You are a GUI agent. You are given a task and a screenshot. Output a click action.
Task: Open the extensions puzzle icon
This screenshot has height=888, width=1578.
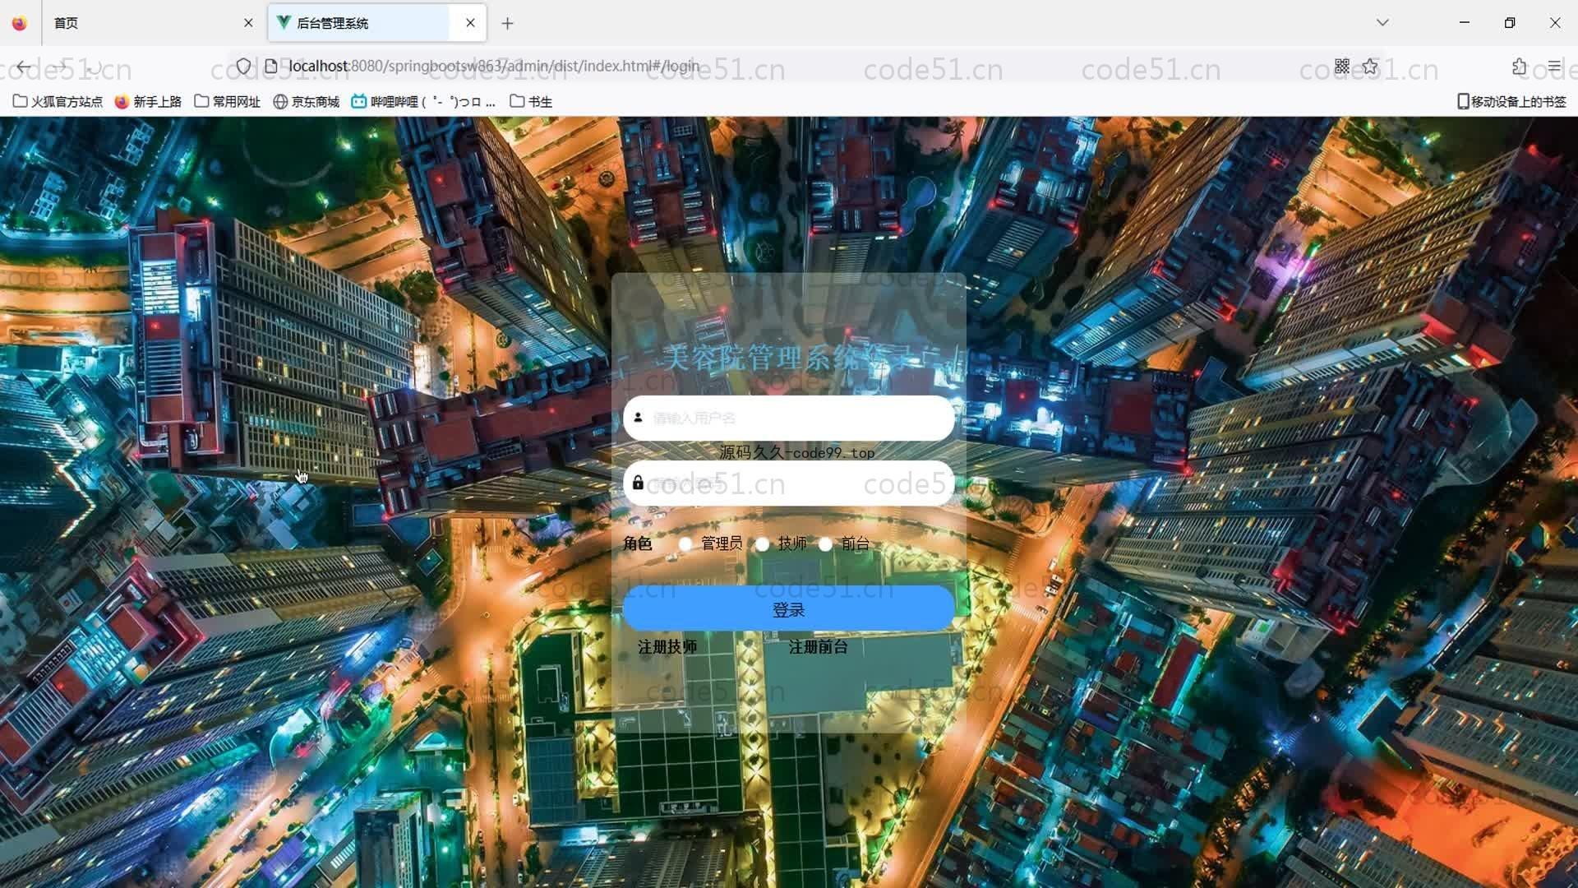pyautogui.click(x=1519, y=66)
